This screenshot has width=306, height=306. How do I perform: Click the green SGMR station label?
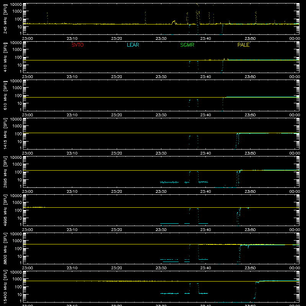[x=187, y=45]
